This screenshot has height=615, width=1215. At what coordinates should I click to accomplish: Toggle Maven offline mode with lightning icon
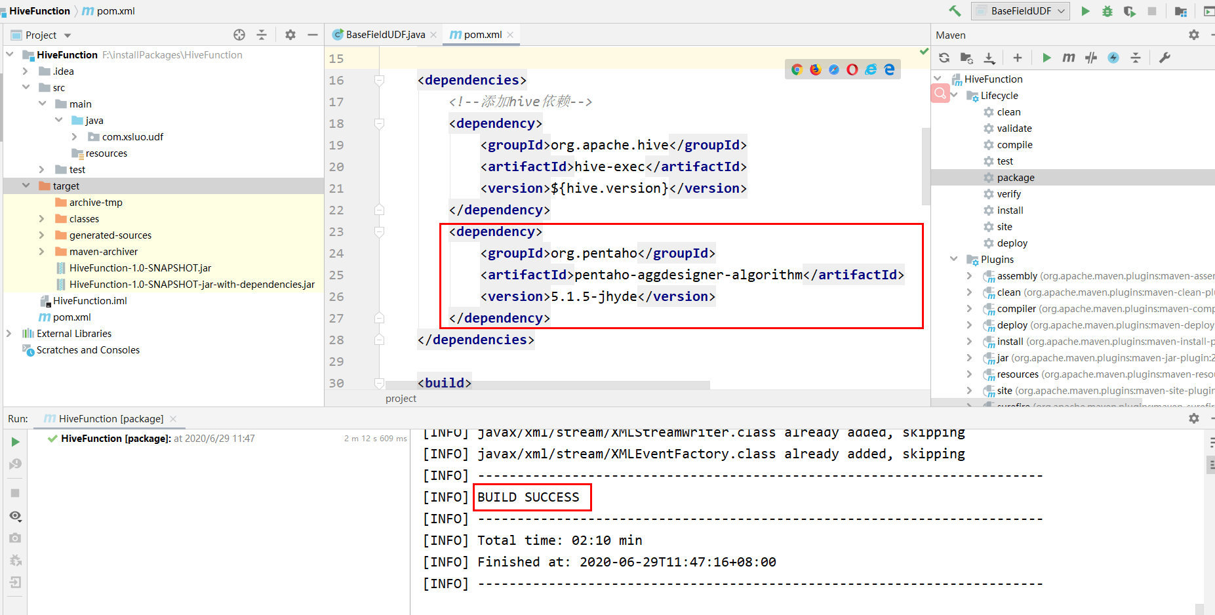(1113, 58)
